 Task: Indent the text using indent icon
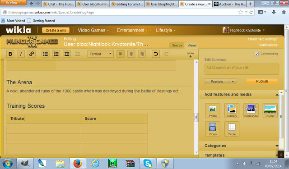coord(67,54)
